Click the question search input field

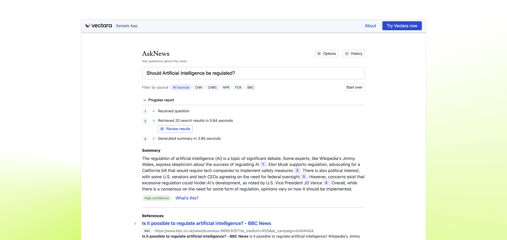253,73
